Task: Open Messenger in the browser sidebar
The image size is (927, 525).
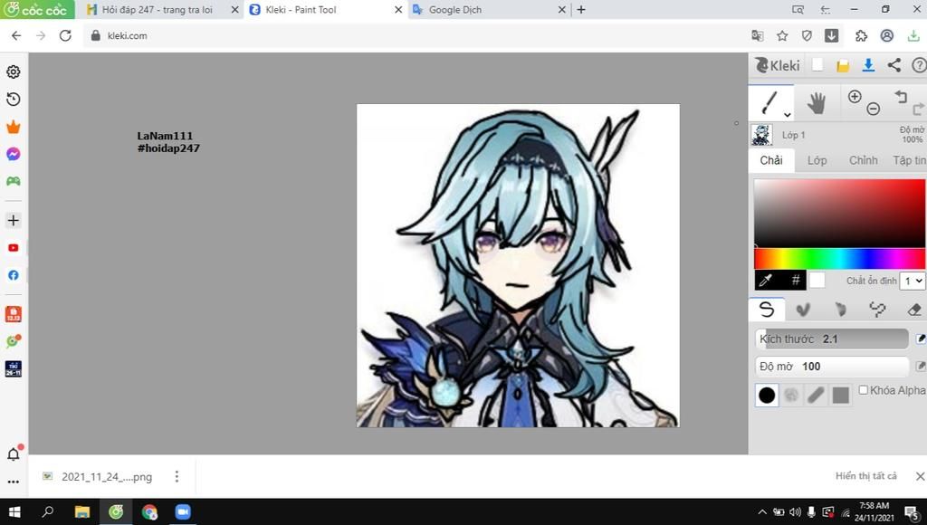Action: point(13,154)
